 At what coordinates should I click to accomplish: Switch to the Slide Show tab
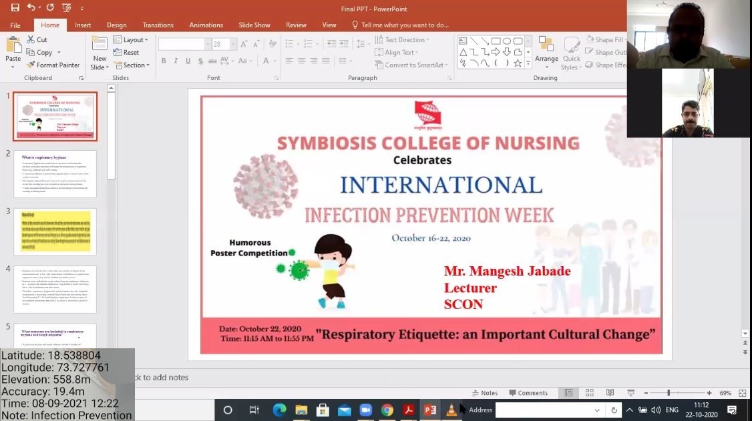[x=254, y=25]
